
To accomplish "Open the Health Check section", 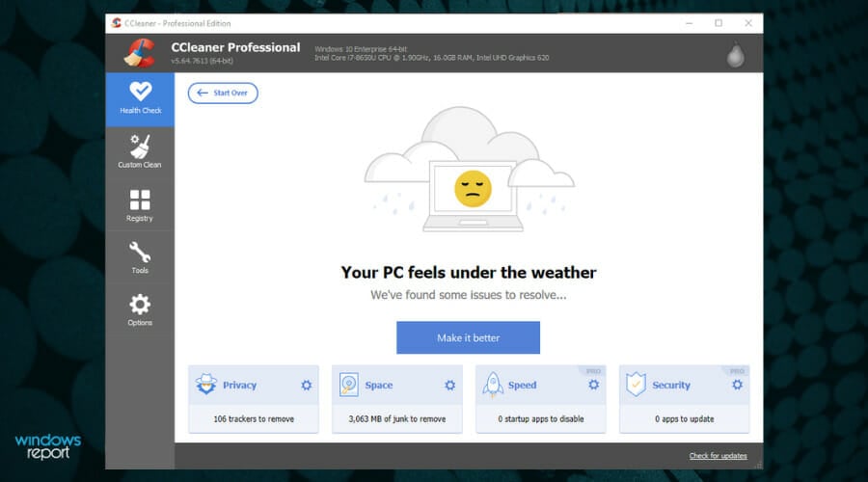I will point(140,99).
